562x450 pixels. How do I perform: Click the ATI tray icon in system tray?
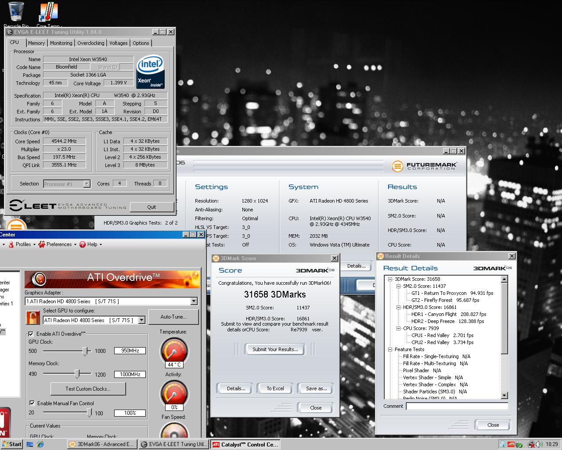tap(511, 444)
